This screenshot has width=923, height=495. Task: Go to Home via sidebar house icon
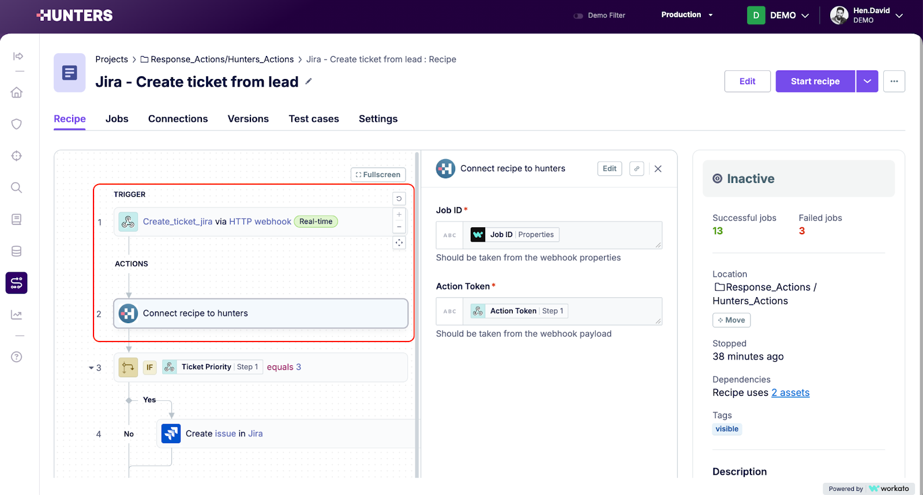[x=17, y=92]
